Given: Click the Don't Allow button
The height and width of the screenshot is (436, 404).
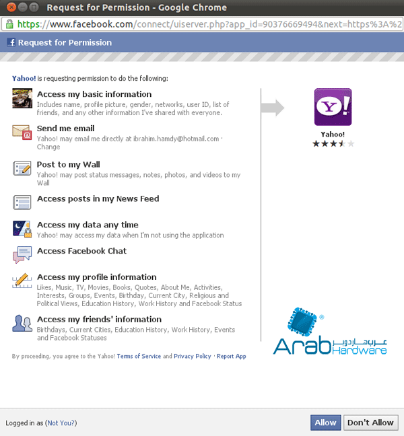Looking at the screenshot, I should 371,423.
